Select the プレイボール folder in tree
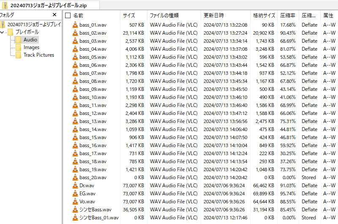 coord(27,32)
